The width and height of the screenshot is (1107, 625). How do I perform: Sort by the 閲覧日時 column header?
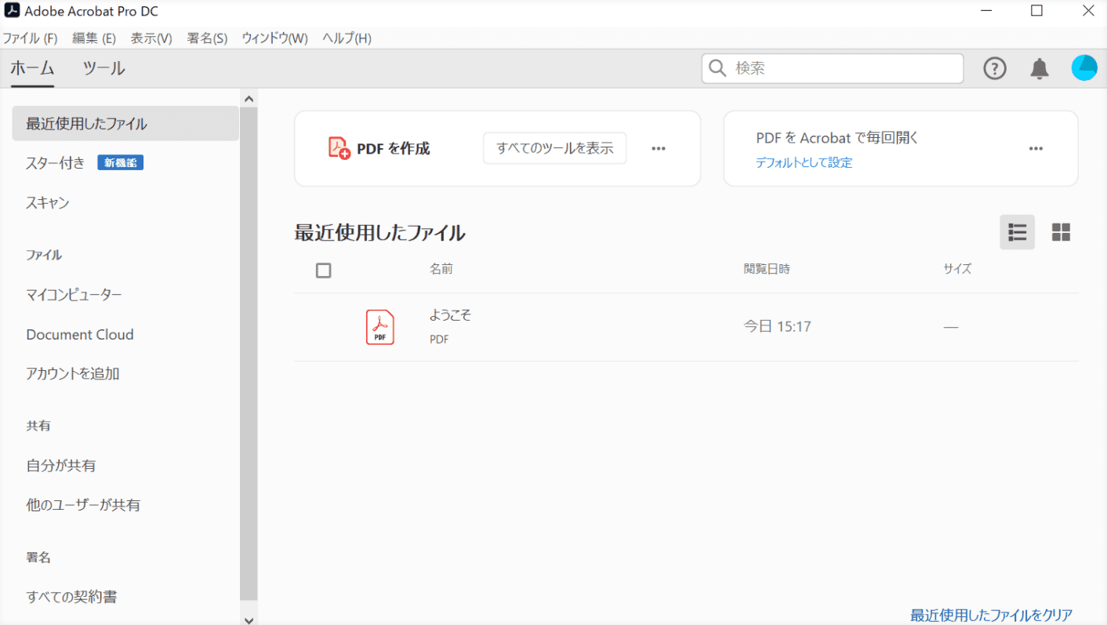(767, 269)
